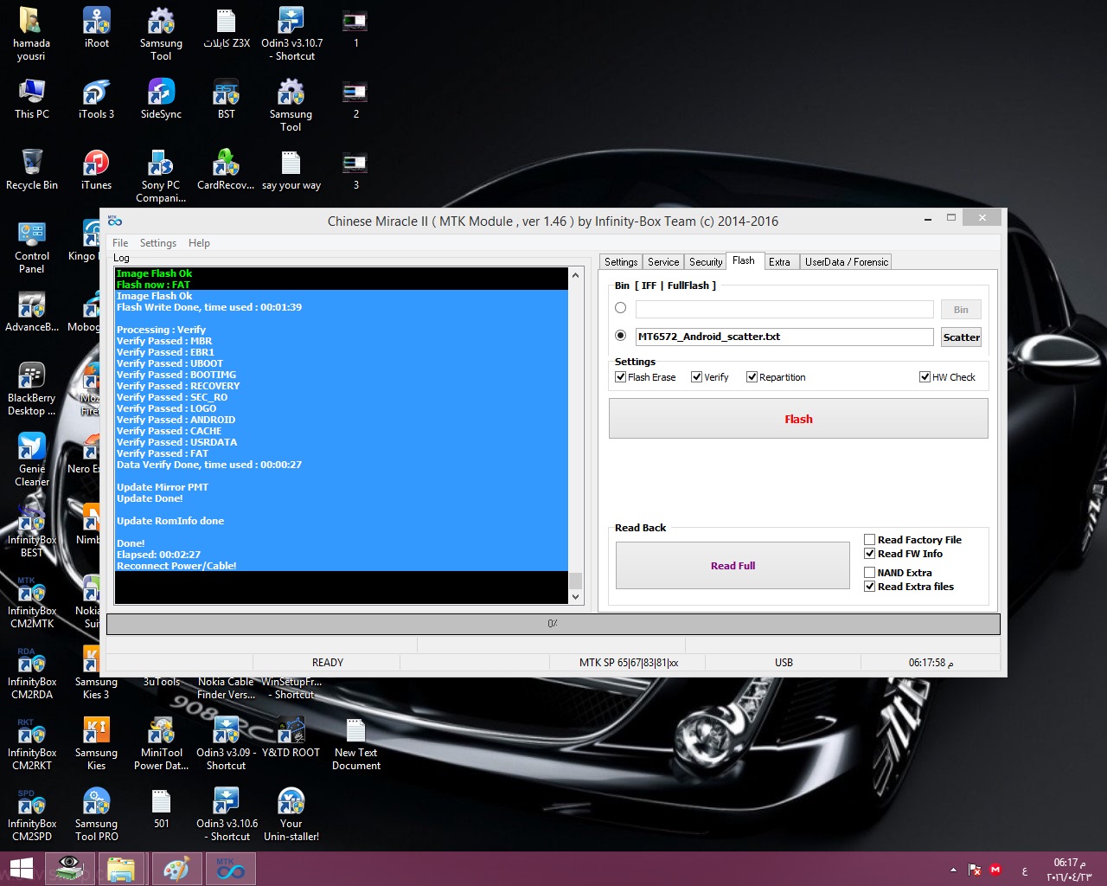Open Recycle Bin icon
This screenshot has height=886, width=1107.
point(31,170)
